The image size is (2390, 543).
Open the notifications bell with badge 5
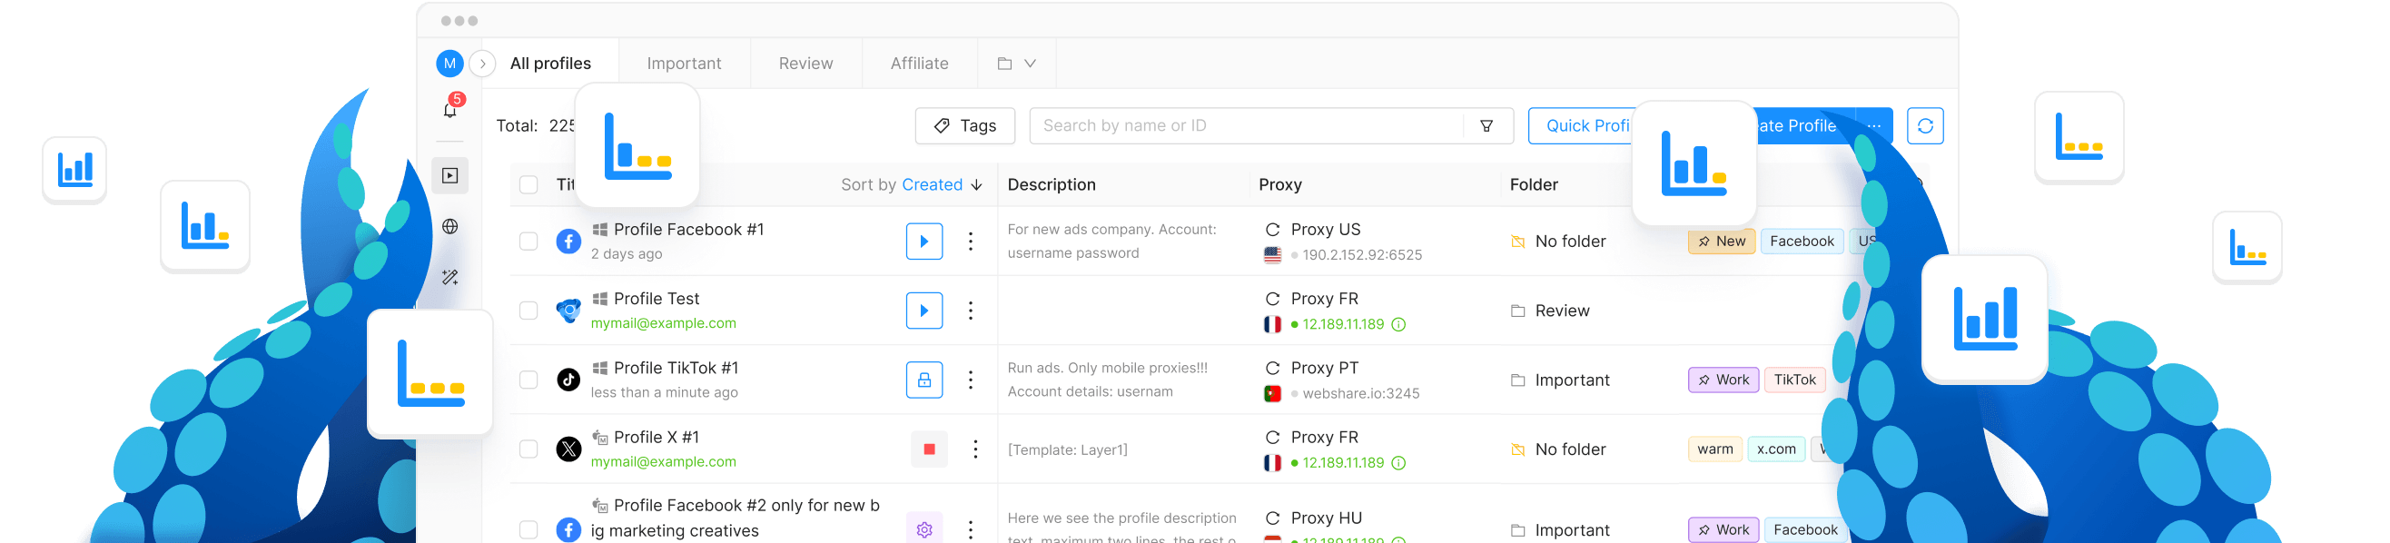(450, 110)
